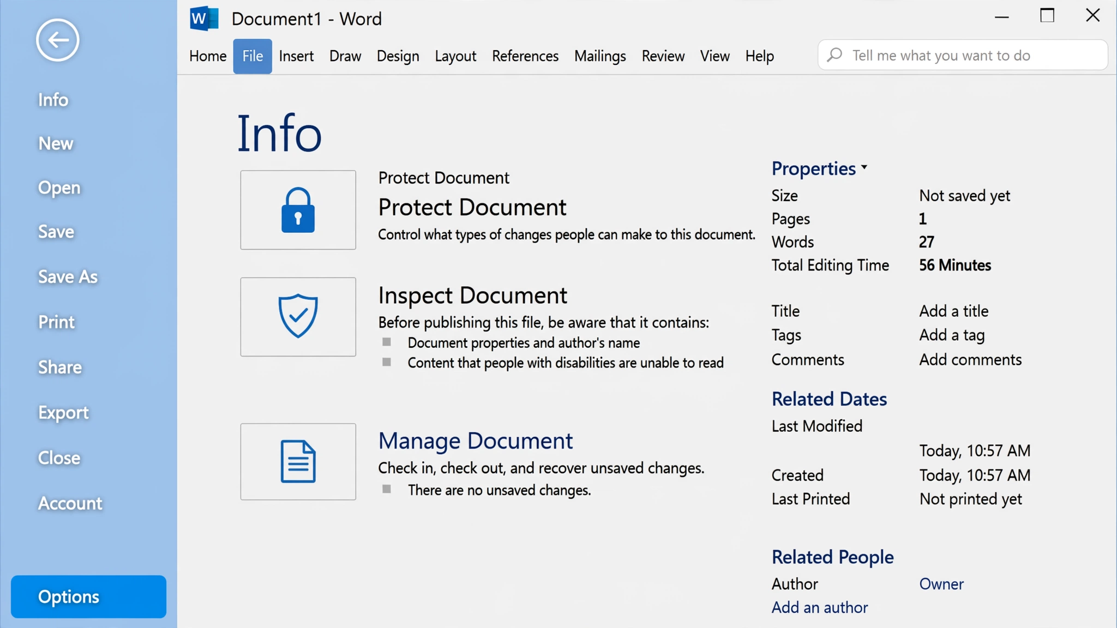Viewport: 1117px width, 628px height.
Task: Maximize the Word window
Action: 1047,16
